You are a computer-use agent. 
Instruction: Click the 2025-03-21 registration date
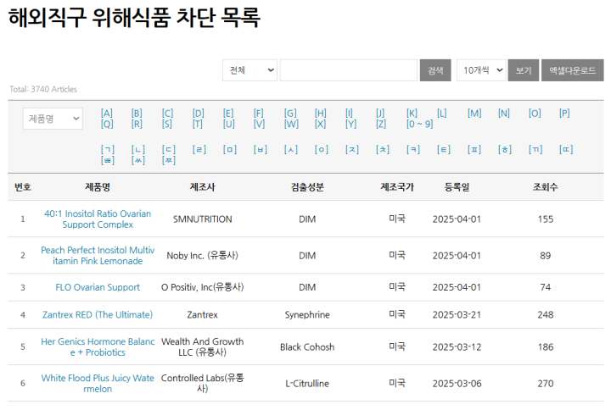click(x=457, y=314)
